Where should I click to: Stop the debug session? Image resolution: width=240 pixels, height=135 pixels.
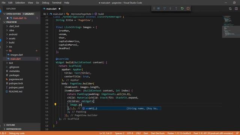click(188, 8)
